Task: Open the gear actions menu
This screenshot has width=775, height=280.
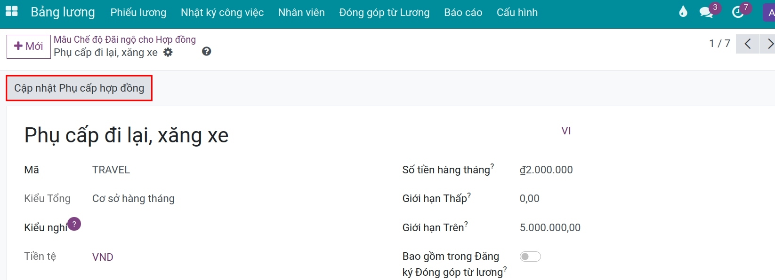Action: tap(168, 53)
